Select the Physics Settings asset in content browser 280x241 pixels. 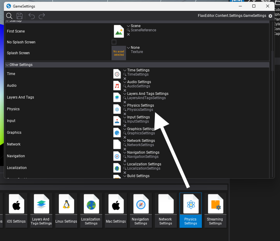(x=190, y=210)
